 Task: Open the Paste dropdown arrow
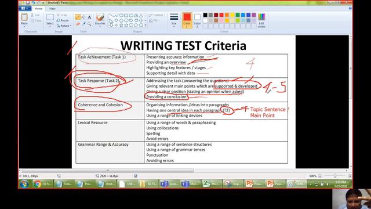(24, 26)
